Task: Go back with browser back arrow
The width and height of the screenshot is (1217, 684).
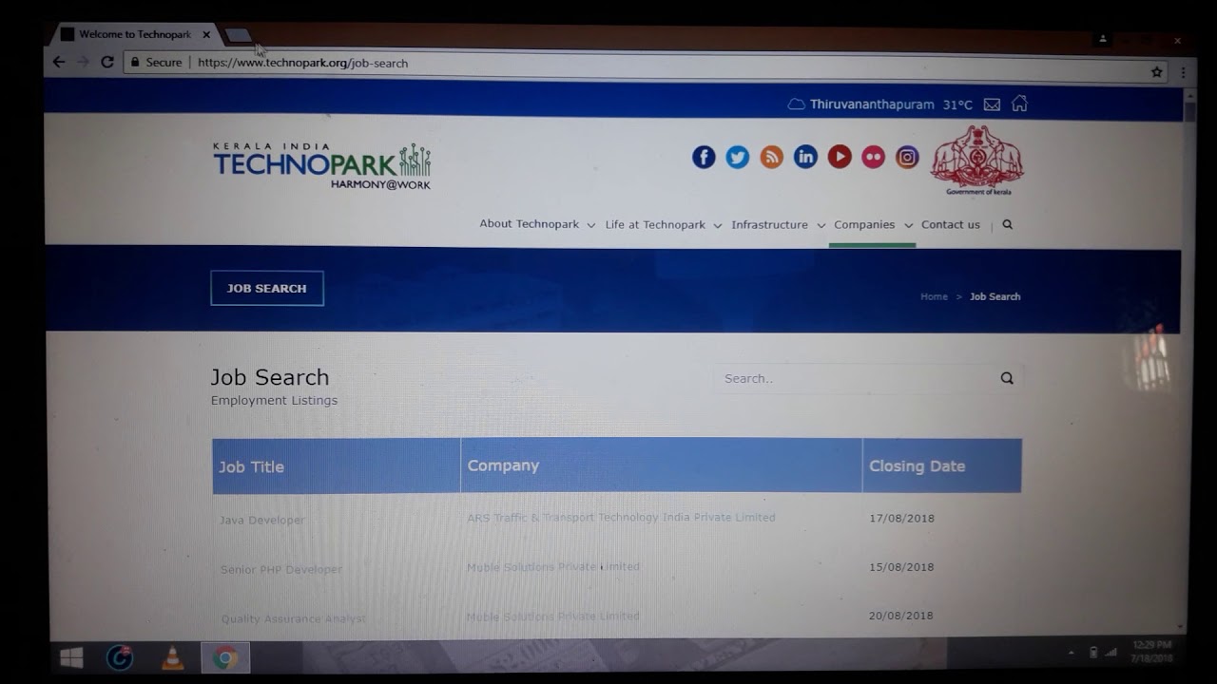Action: [x=59, y=62]
